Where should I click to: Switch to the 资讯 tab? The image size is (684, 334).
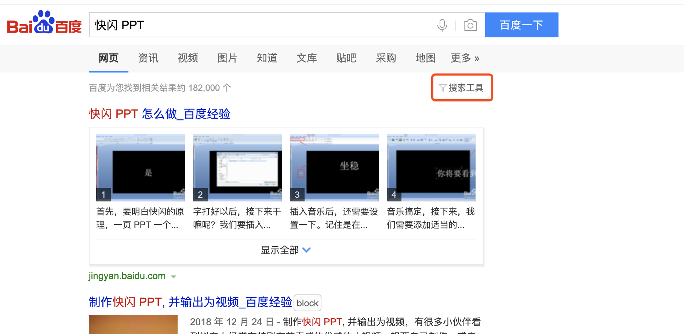click(148, 58)
